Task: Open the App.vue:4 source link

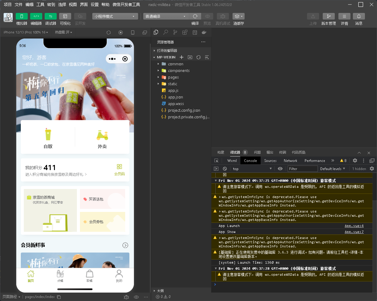Action: [x=354, y=226]
